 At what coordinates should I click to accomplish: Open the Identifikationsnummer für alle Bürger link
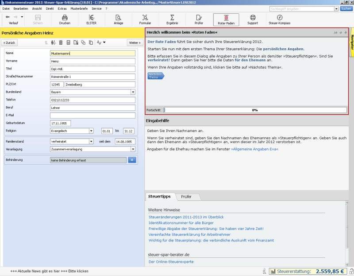pyautogui.click(x=181, y=223)
